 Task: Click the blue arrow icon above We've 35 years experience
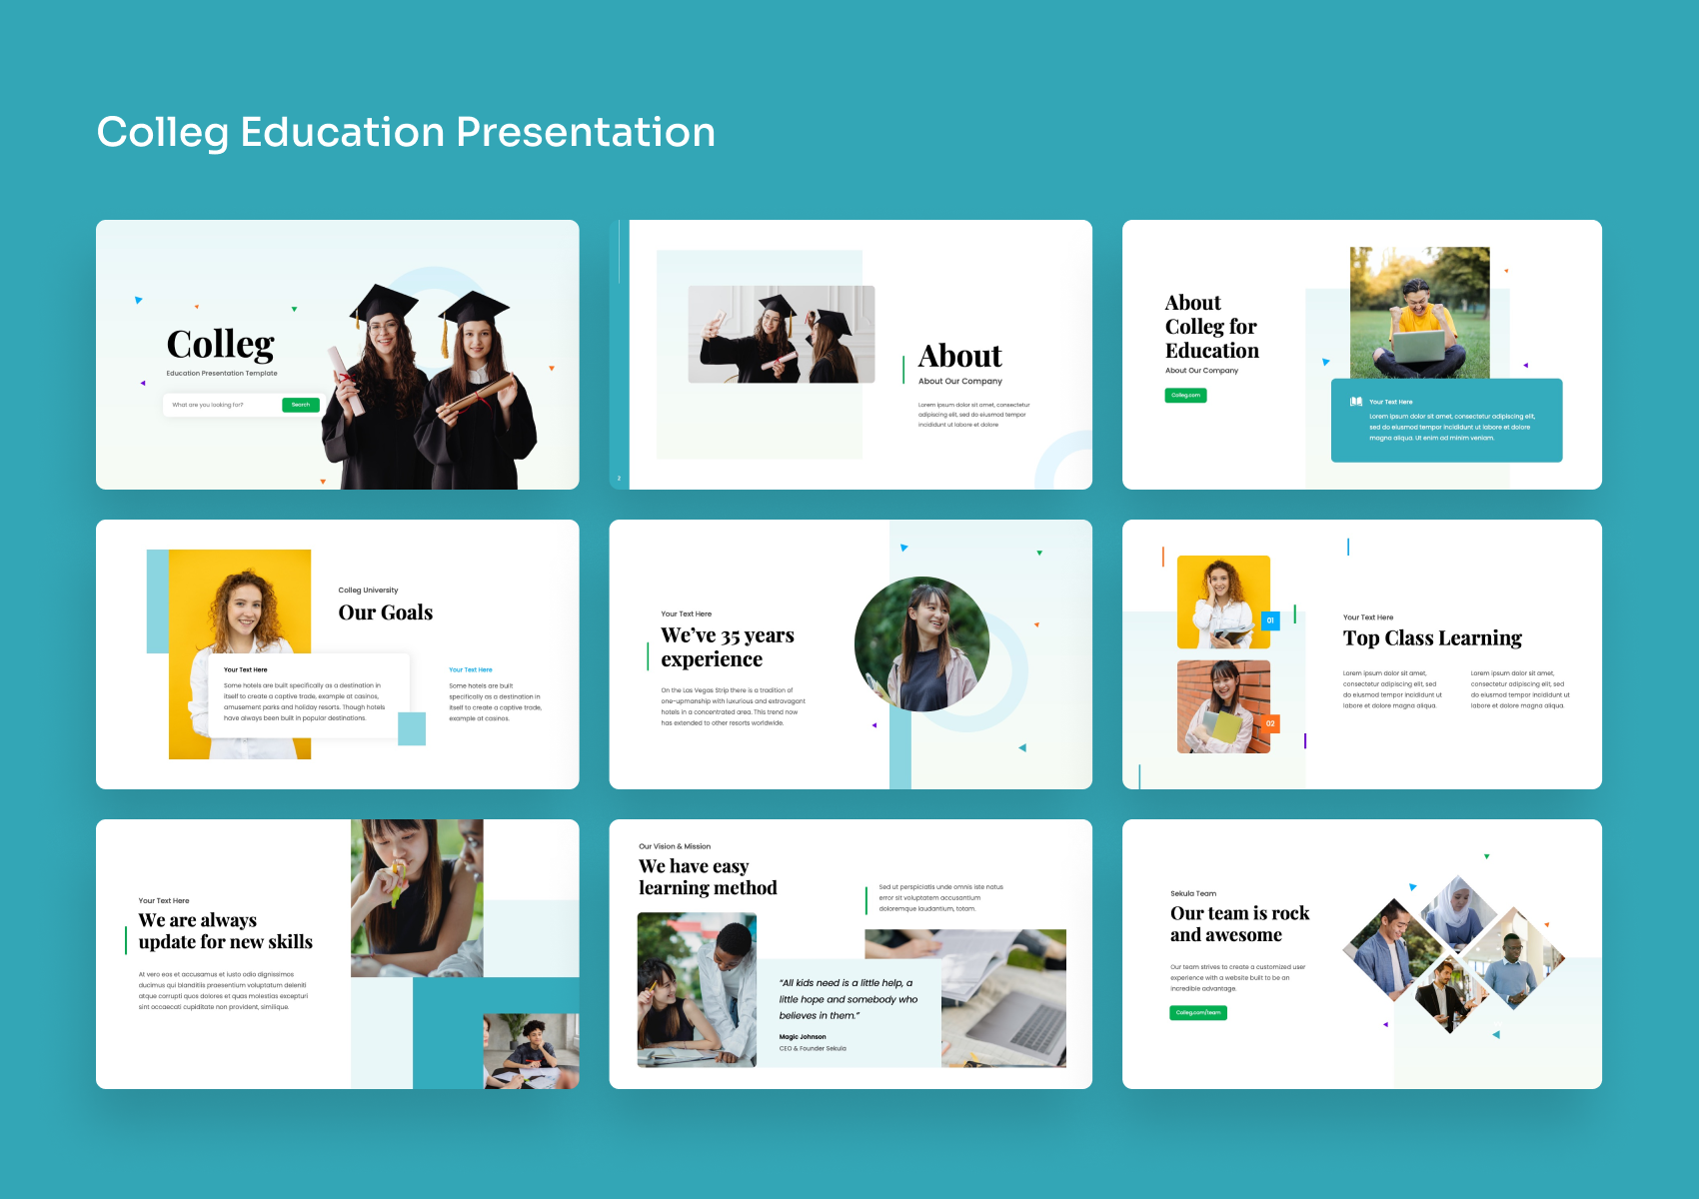click(x=904, y=548)
